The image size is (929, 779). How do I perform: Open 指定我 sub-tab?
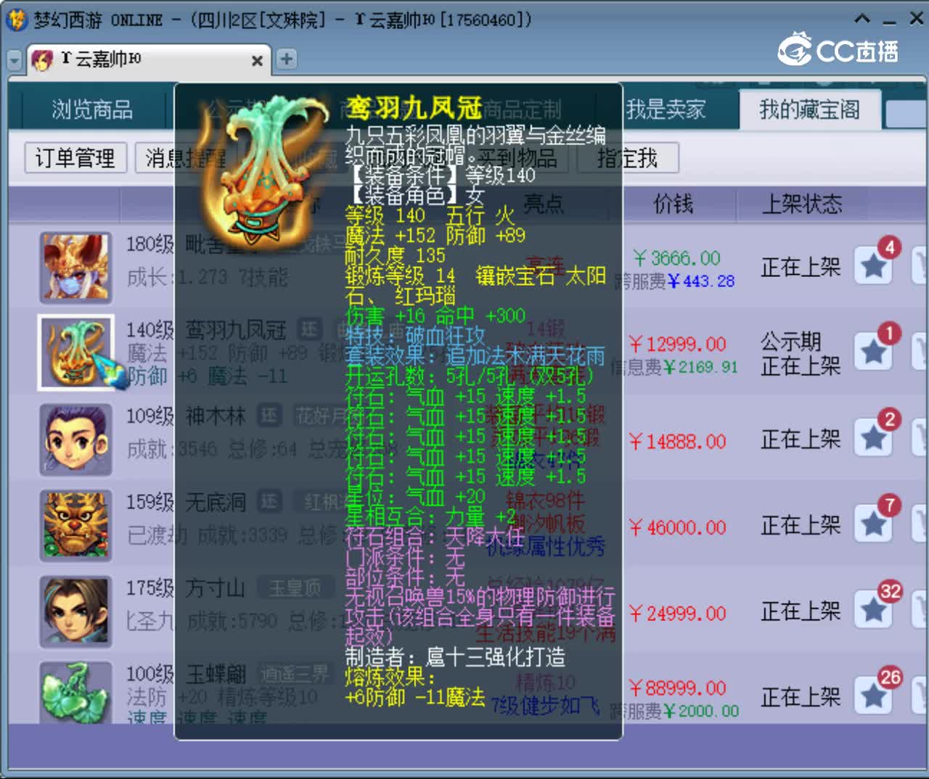click(628, 157)
